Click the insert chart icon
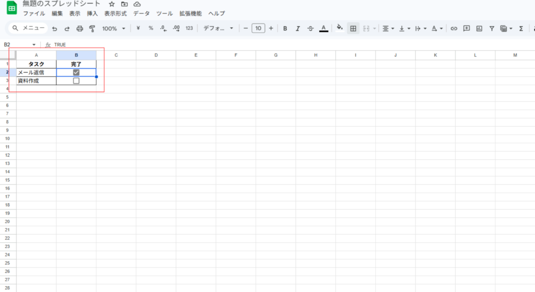Screen dimensions: 535x292 click(x=479, y=28)
